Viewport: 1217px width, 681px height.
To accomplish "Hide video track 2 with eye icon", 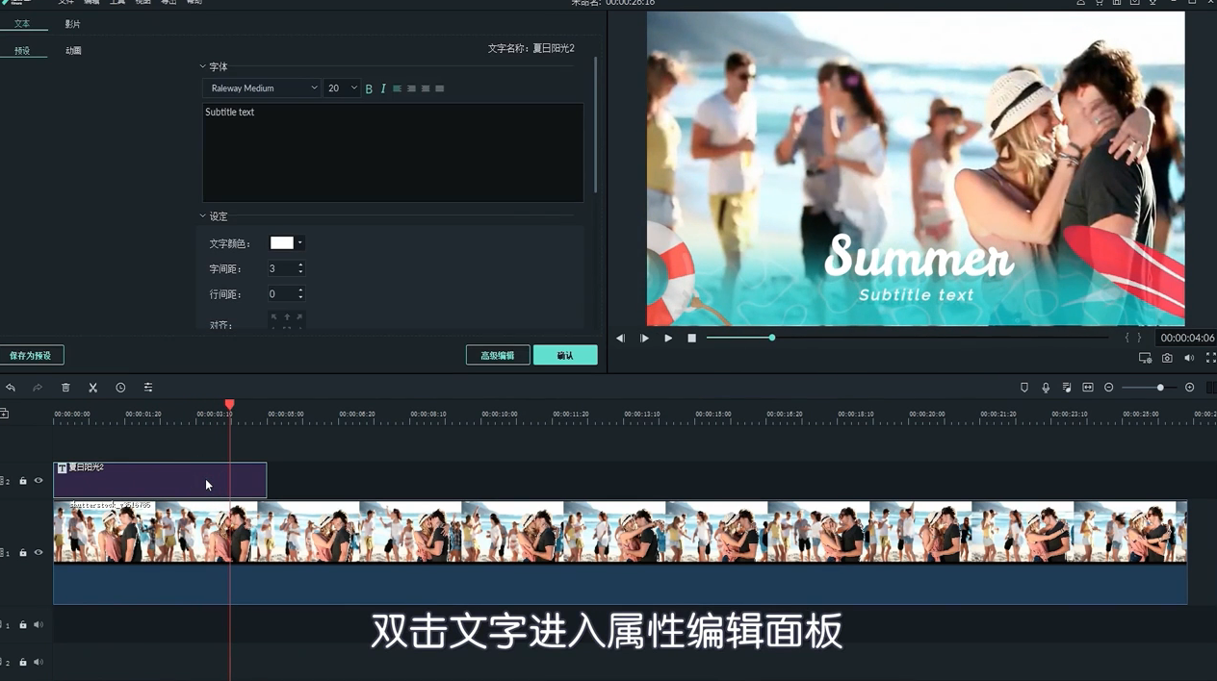I will (39, 481).
